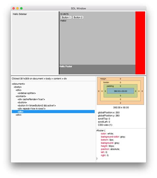Screen dimensions: 157x178
Task: Click the globalPosition.y: 280 line
Action: pyautogui.click(x=109, y=115)
